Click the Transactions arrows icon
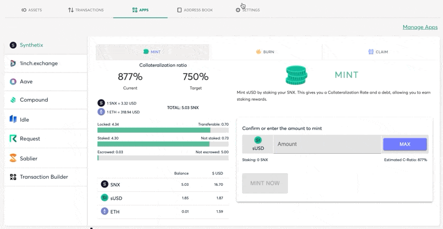Screen dimensions: 443x229 coord(71,10)
